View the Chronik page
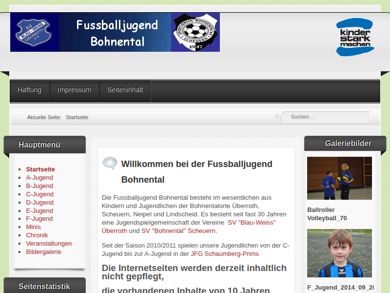Screen dimensions: 390x293 pyautogui.click(x=37, y=235)
